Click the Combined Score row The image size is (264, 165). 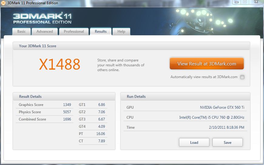pos(45,119)
